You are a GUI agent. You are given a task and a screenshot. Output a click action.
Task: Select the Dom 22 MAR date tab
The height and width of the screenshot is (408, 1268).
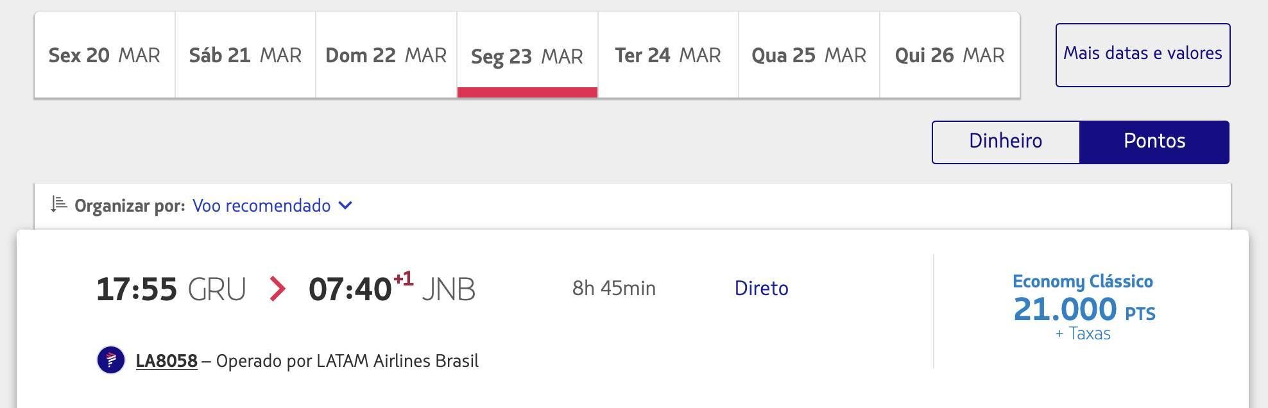pyautogui.click(x=386, y=55)
